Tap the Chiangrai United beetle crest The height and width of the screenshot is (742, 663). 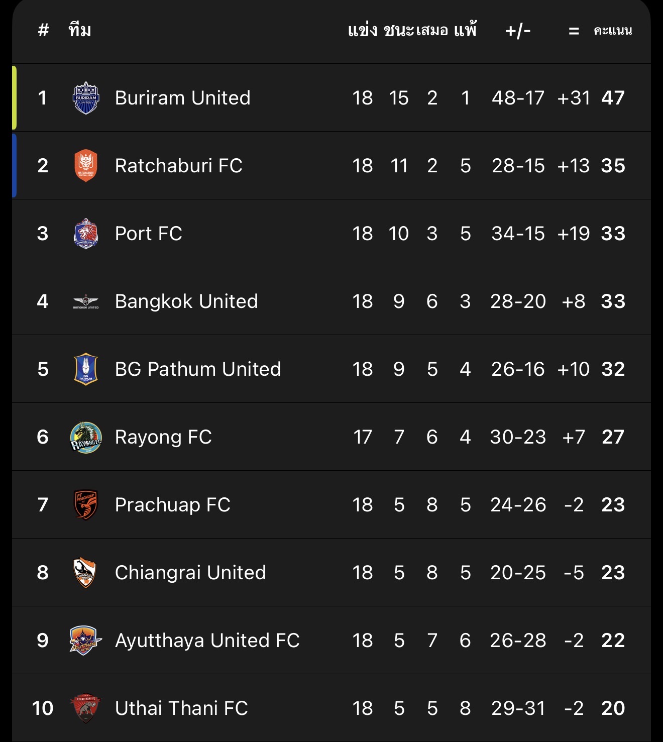coord(85,573)
